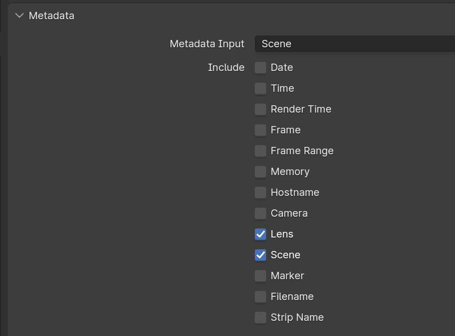Disable the Scene metadata checkbox
The height and width of the screenshot is (336, 455).
click(x=260, y=255)
